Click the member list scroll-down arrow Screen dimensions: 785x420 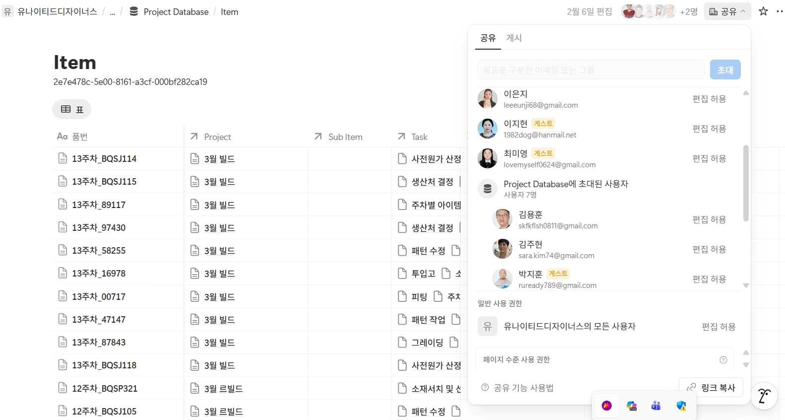point(746,285)
